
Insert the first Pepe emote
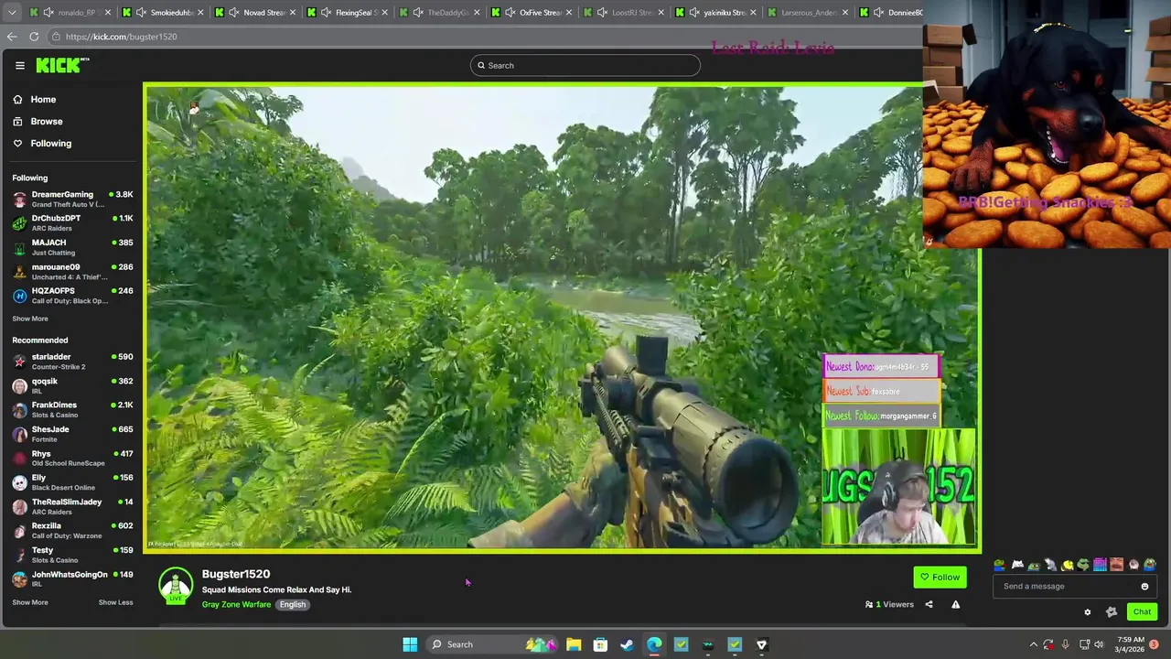pos(1001,565)
